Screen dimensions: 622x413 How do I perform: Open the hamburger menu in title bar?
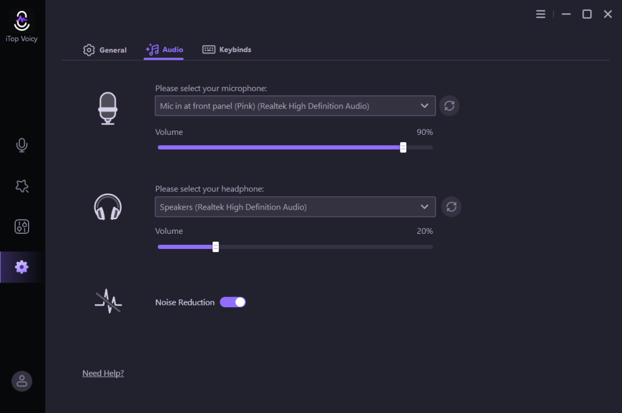click(541, 14)
